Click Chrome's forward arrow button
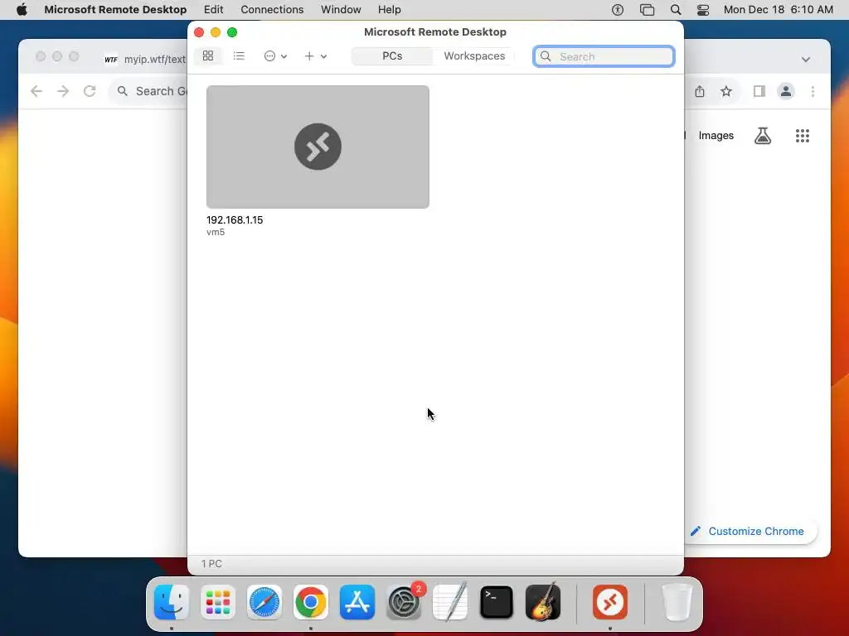Viewport: 849px width, 636px height. (x=63, y=91)
